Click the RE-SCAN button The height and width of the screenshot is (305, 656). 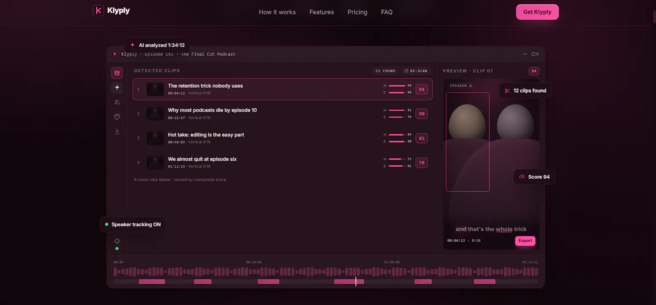416,71
